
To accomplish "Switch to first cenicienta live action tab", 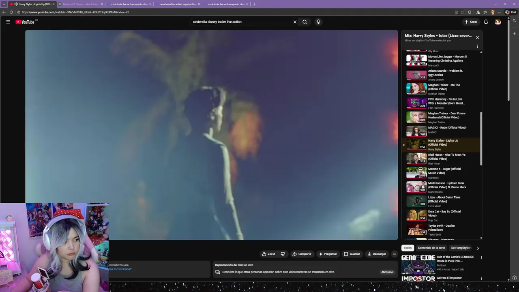I will pyautogui.click(x=129, y=4).
